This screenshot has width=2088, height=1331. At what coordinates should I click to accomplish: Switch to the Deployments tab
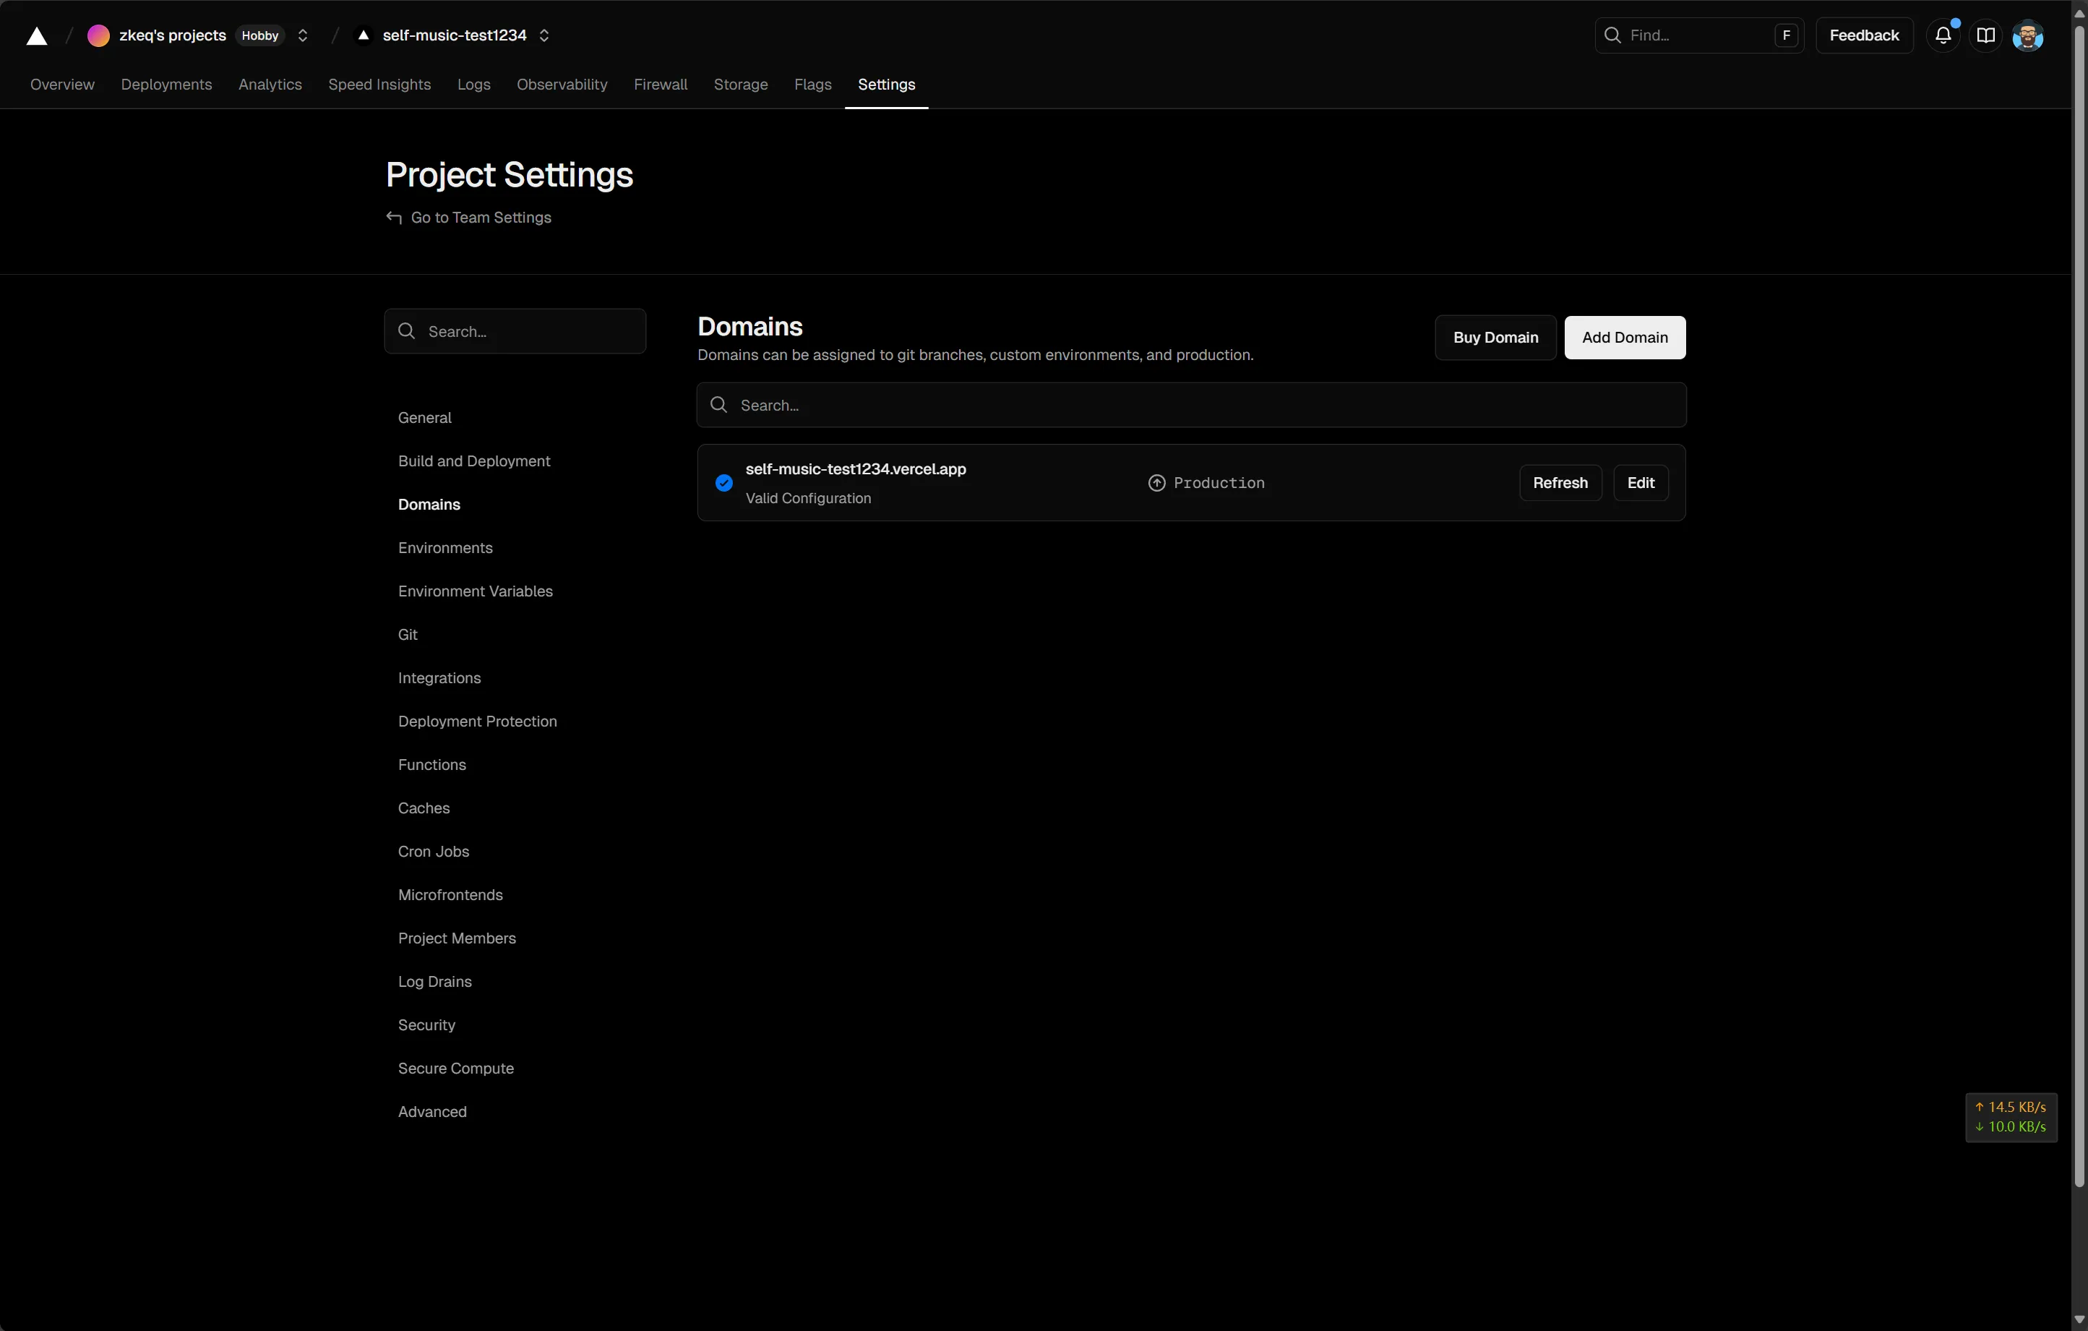point(166,84)
